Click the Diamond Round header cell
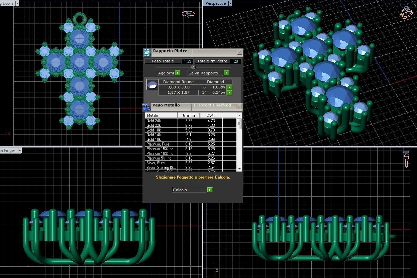 click(178, 82)
